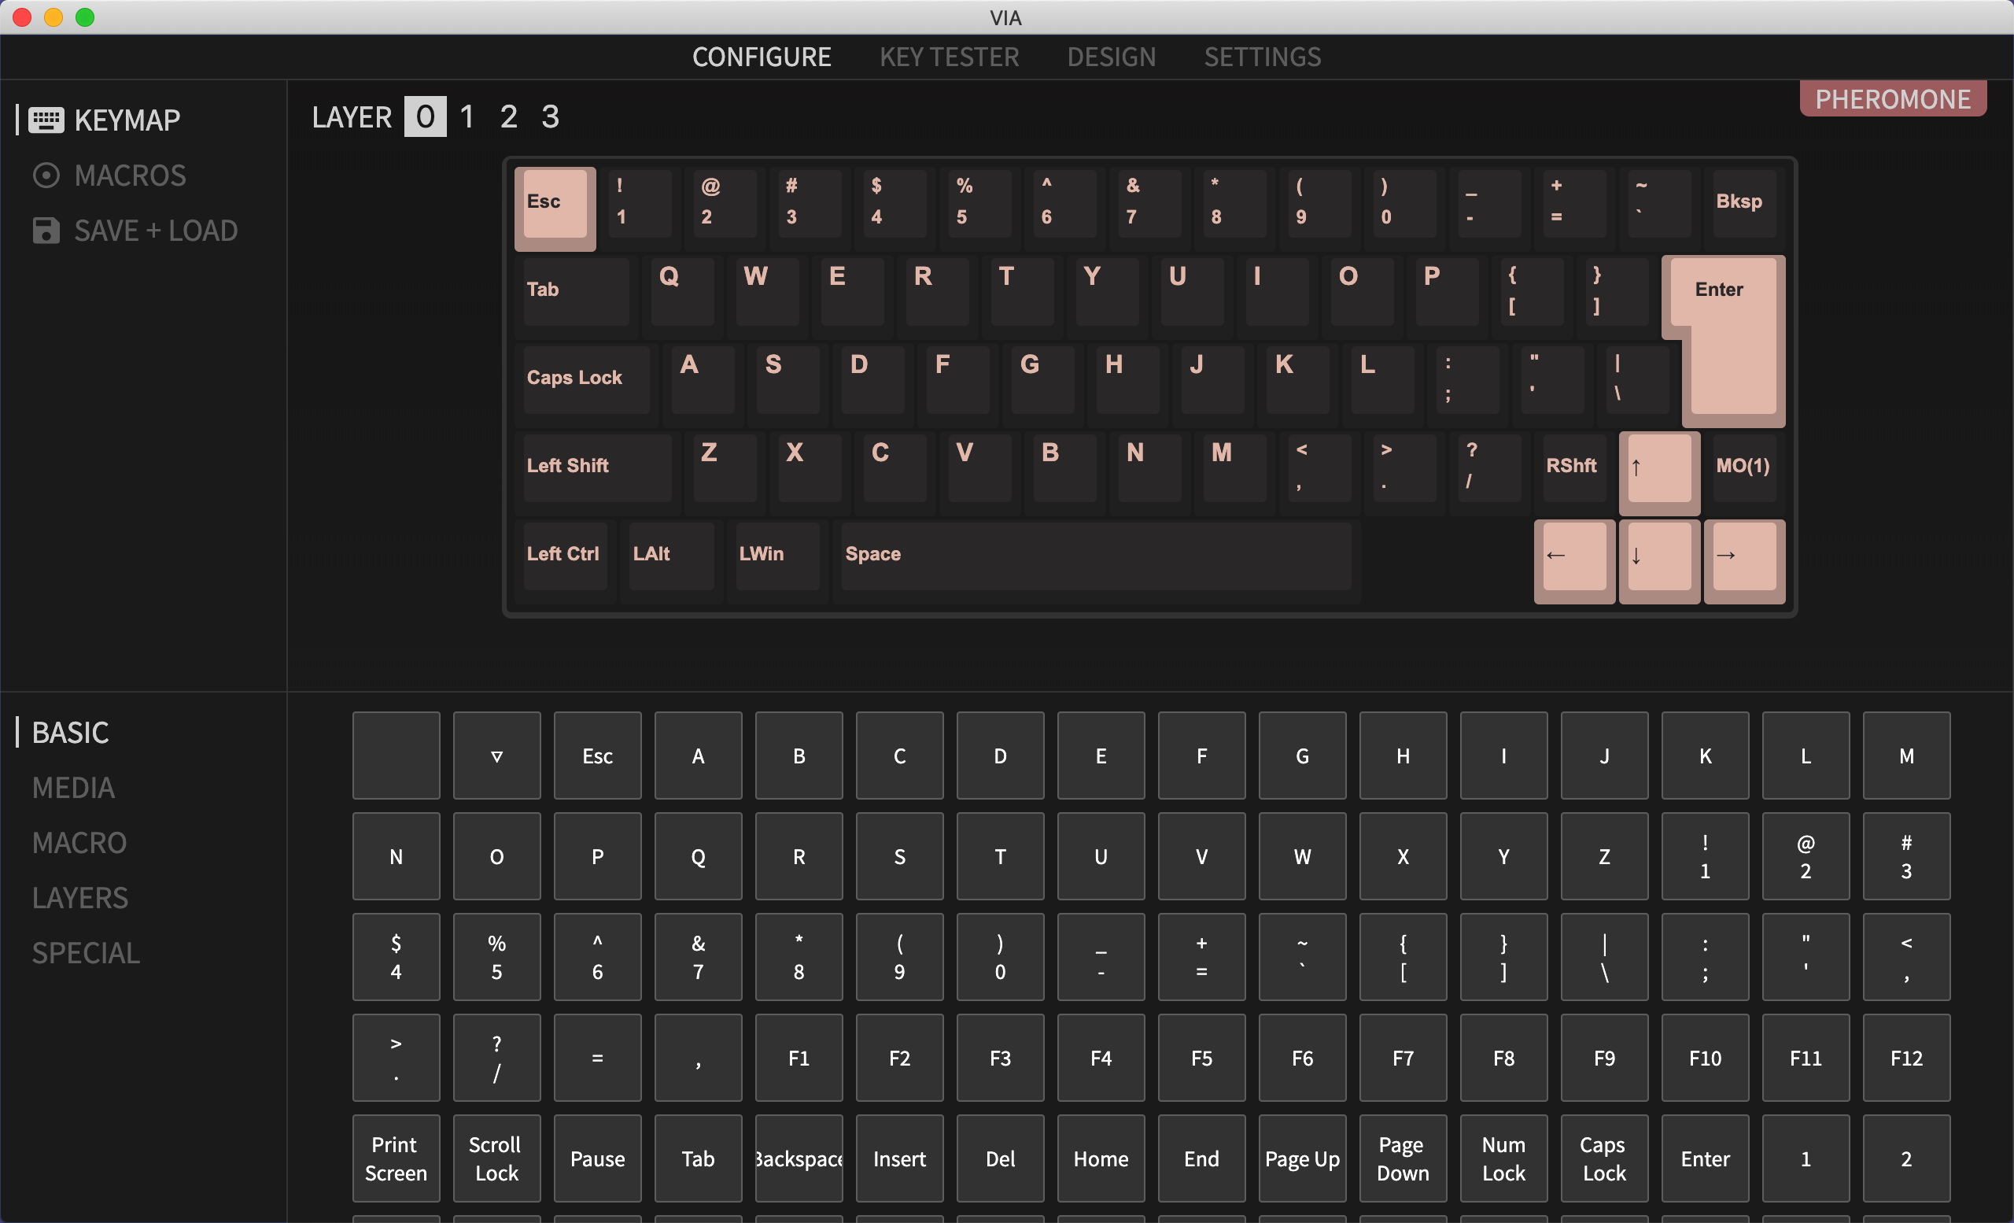Switch to layer 1
Image resolution: width=2014 pixels, height=1223 pixels.
click(x=467, y=117)
